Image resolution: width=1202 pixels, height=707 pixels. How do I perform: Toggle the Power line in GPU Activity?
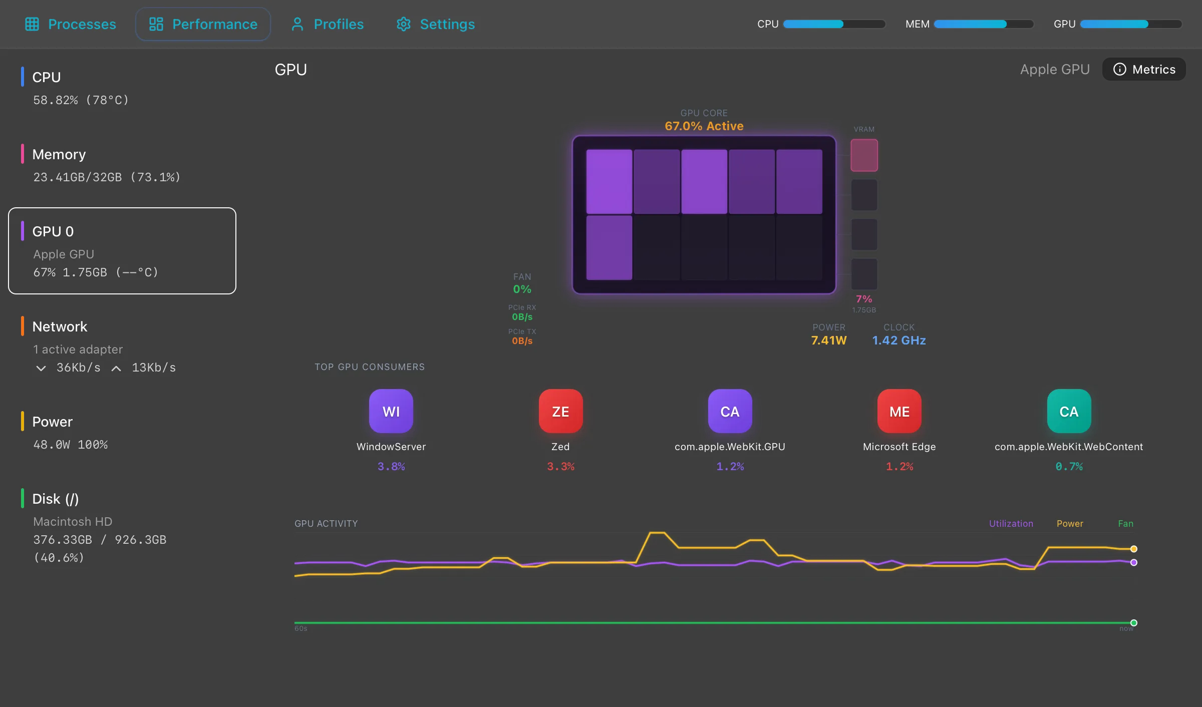coord(1070,523)
